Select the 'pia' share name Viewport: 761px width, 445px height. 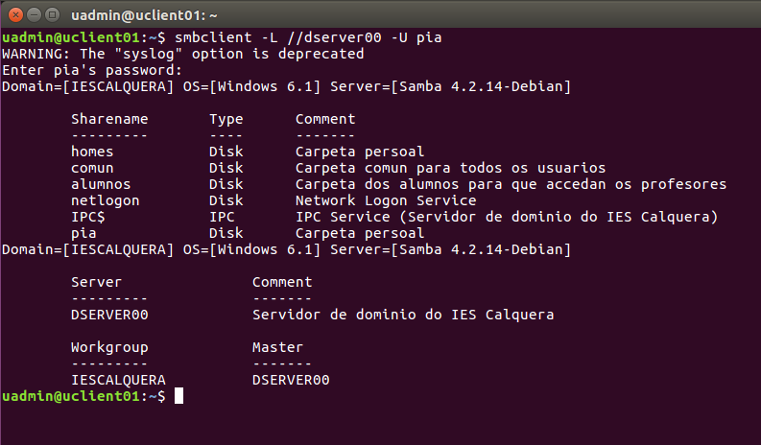(83, 233)
